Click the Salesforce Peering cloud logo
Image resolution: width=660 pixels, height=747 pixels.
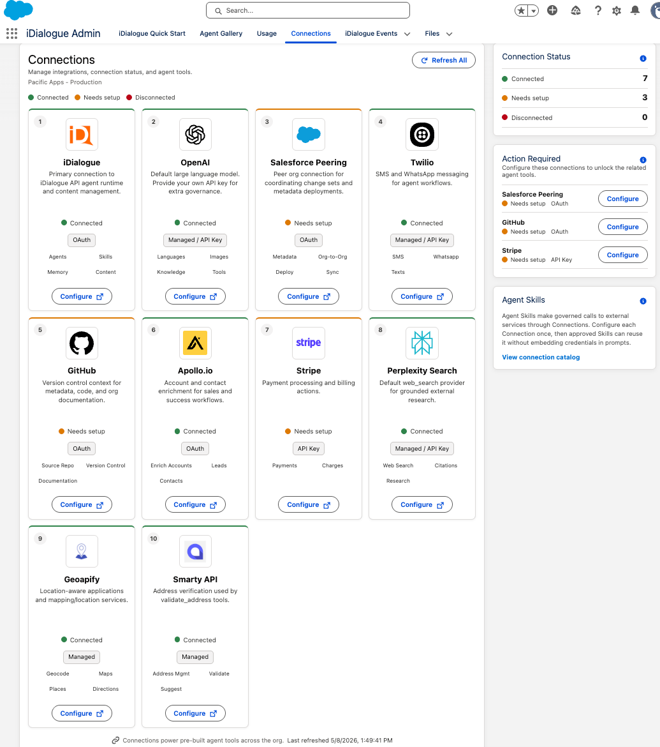tap(309, 134)
